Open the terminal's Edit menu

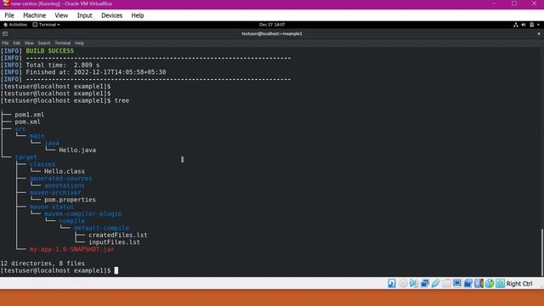(17, 43)
